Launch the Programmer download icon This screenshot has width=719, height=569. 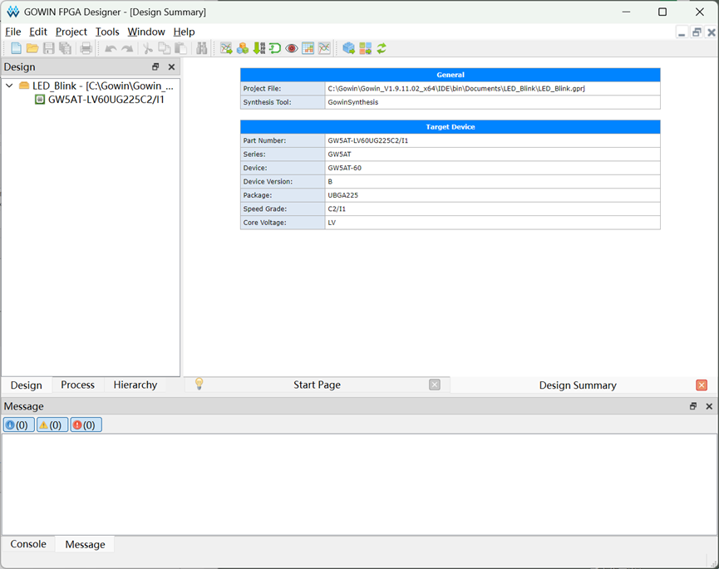(x=259, y=48)
